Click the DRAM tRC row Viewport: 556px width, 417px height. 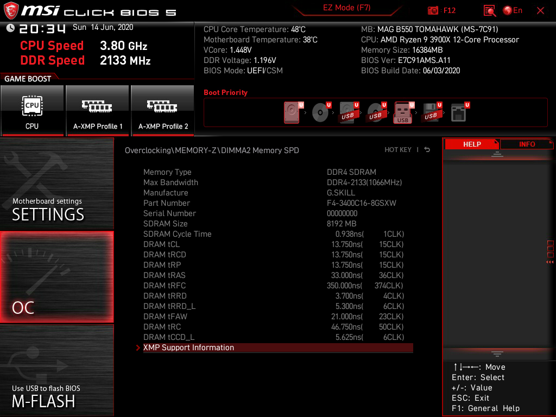(x=278, y=326)
